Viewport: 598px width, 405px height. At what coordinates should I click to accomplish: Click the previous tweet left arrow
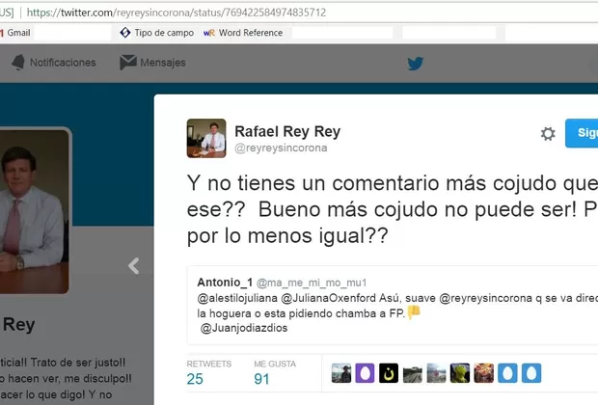click(x=133, y=266)
